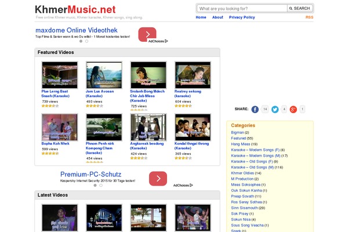The height and width of the screenshot is (232, 348).
Task: Open Plue Lerng Baat Snaeh (Karaoke) title link
Action: (x=56, y=94)
